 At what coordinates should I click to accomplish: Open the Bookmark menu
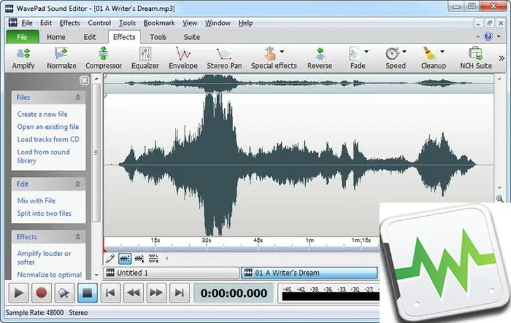(159, 23)
